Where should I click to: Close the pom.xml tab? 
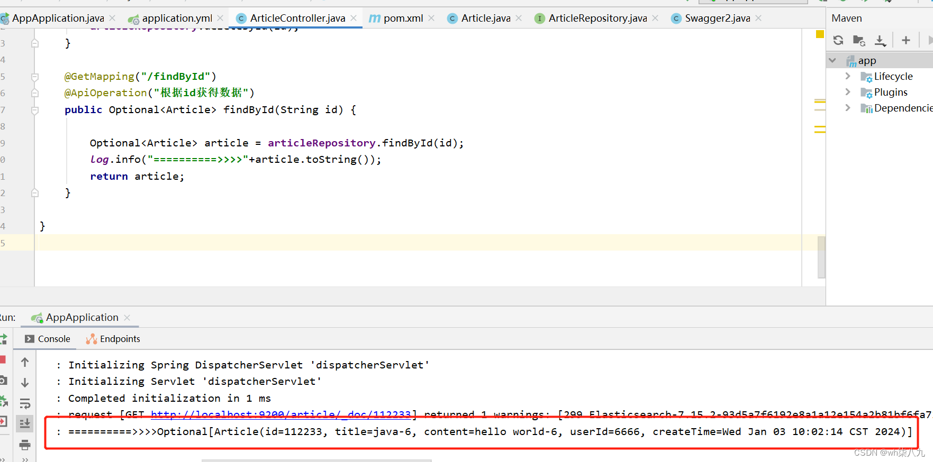[431, 18]
